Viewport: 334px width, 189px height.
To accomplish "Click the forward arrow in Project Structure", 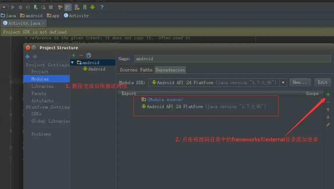I will click(35, 57).
